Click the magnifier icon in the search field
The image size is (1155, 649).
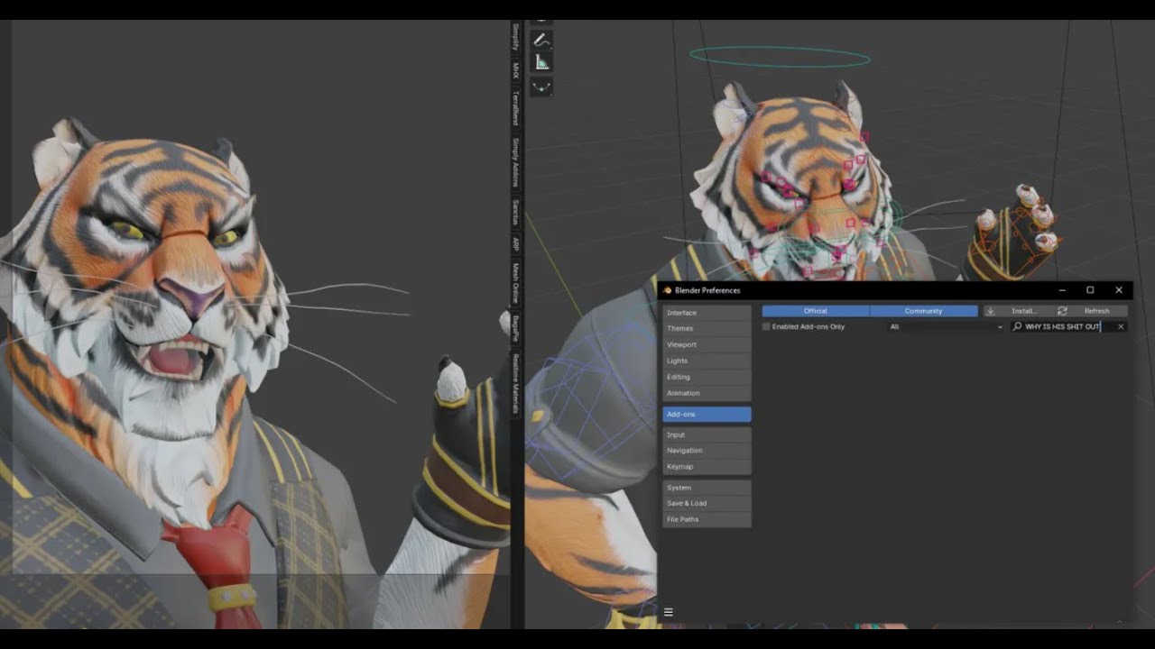(x=1018, y=326)
